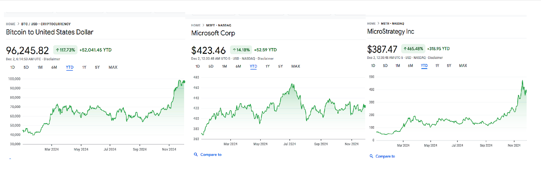Click the latest price dot on Bitcoin chart
Screen dimensions: 541x180
[184, 82]
